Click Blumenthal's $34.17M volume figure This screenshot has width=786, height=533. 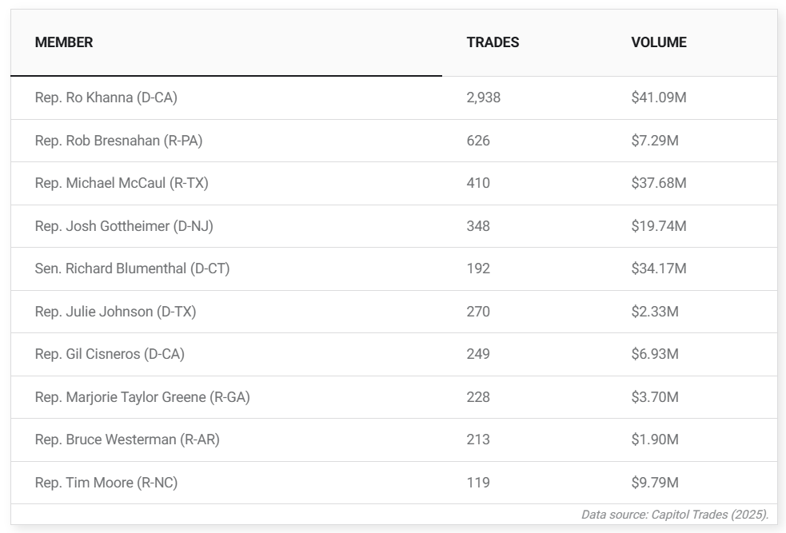tap(658, 268)
